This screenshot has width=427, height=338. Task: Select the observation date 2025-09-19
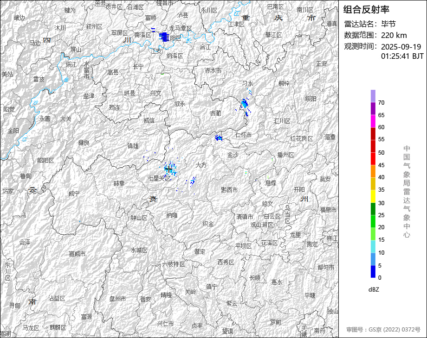401,47
